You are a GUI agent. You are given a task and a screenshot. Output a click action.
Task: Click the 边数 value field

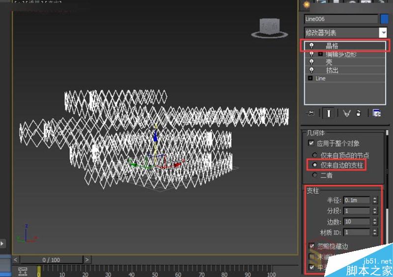357,222
